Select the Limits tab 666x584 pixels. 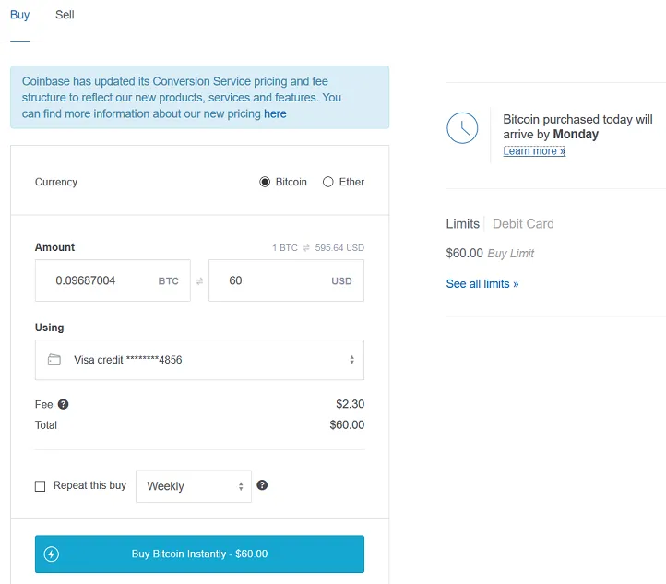[x=462, y=223]
